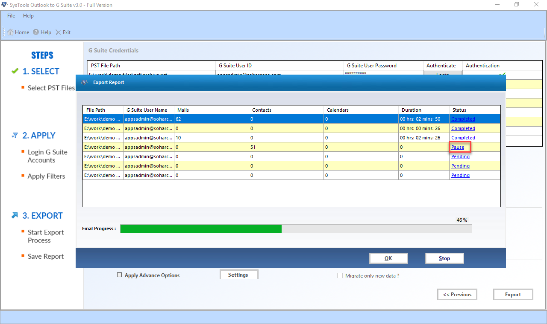The height and width of the screenshot is (324, 547).
Task: Click the OK button in export dialog
Action: pos(388,258)
